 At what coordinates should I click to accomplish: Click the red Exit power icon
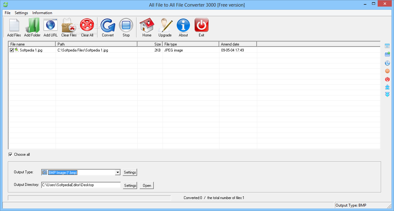(x=201, y=25)
